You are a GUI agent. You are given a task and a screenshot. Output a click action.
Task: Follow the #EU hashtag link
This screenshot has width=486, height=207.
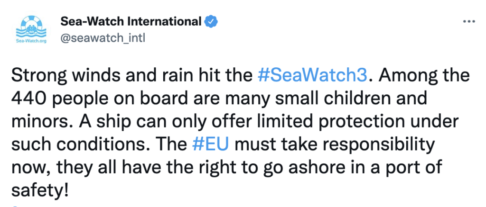pos(210,145)
